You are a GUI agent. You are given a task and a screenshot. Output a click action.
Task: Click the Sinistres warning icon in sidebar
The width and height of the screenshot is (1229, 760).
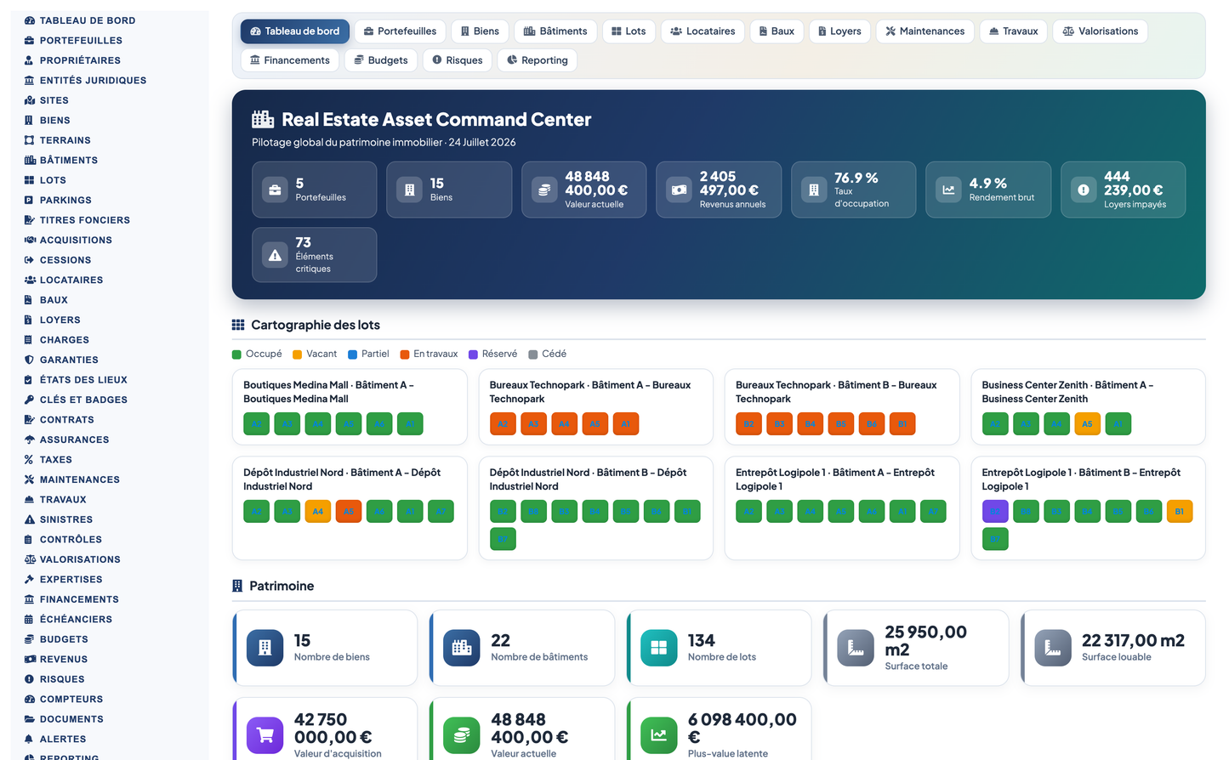click(x=30, y=519)
